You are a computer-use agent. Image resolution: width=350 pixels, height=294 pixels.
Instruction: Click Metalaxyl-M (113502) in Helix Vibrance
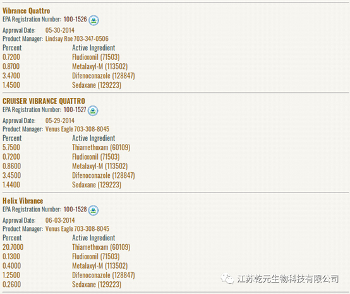(100, 266)
